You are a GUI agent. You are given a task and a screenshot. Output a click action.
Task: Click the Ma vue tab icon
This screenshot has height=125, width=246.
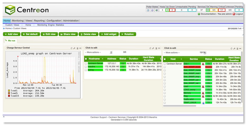click(x=6, y=41)
